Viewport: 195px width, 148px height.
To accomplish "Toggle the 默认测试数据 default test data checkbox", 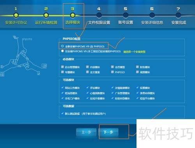I will (62, 113).
